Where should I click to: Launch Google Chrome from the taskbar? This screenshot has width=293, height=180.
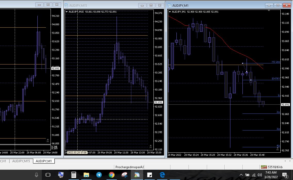pos(112,175)
